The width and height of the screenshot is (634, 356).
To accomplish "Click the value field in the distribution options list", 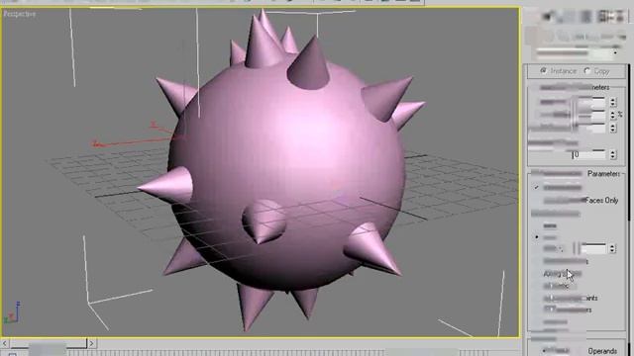I will point(592,248).
